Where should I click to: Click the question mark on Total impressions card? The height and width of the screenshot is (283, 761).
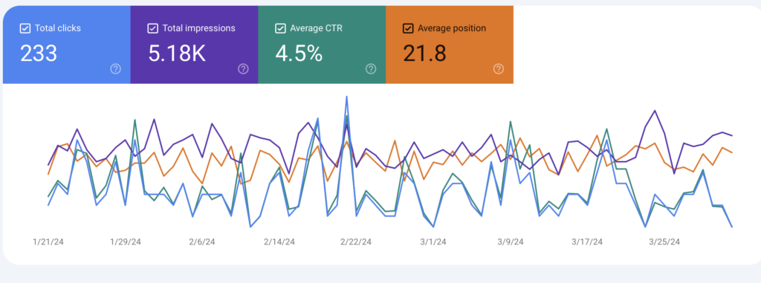click(243, 69)
